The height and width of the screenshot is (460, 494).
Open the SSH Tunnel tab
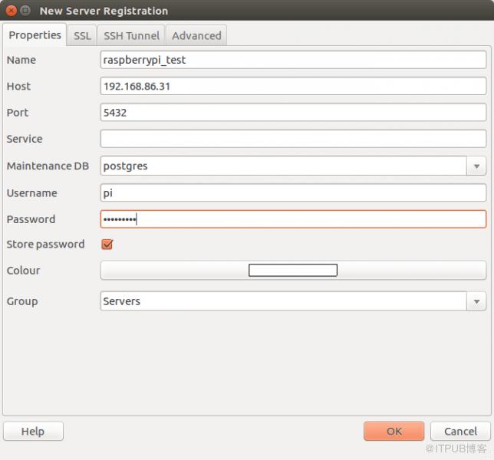tap(131, 35)
